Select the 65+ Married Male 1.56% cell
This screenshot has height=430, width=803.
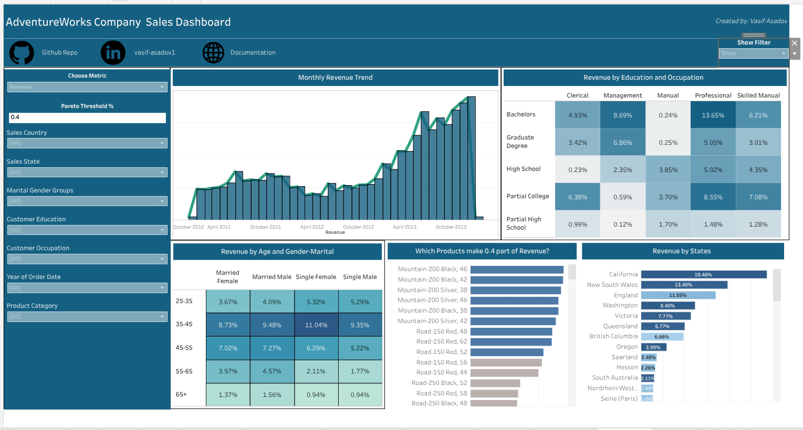click(x=272, y=395)
